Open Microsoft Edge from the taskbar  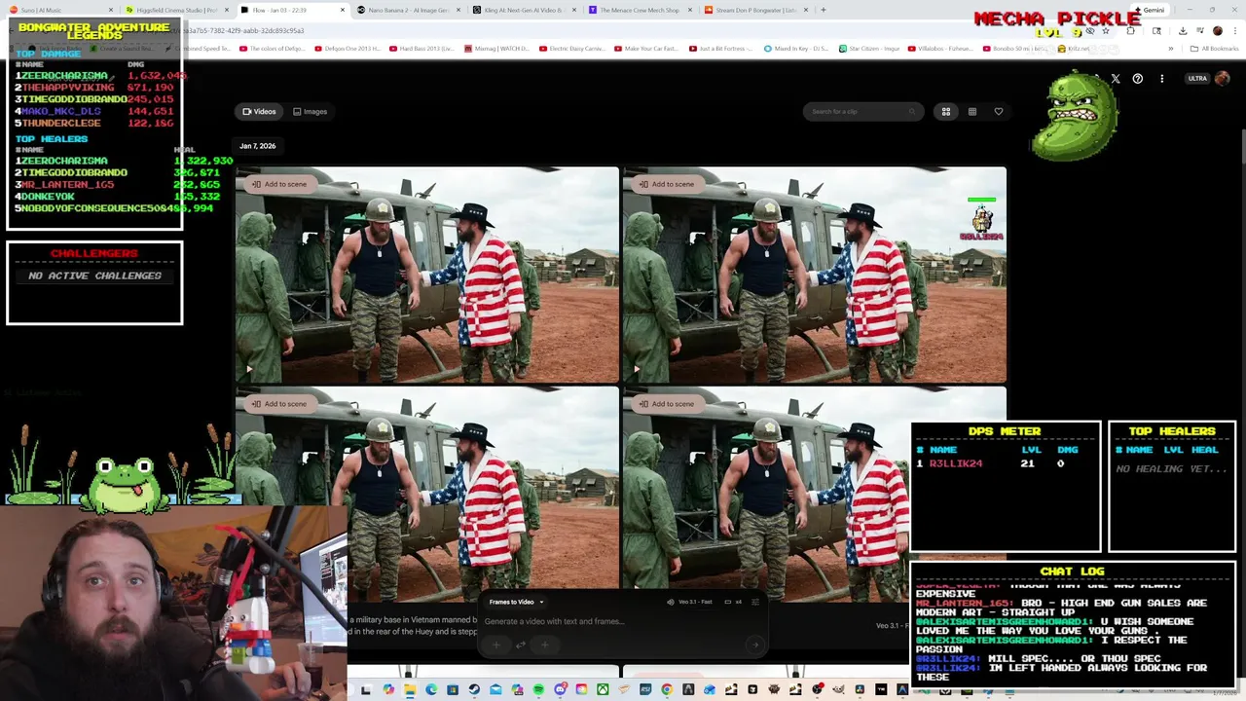(431, 690)
